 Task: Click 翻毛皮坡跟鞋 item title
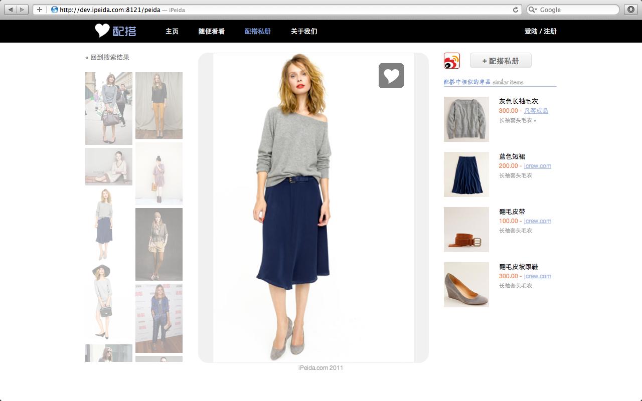pyautogui.click(x=519, y=267)
